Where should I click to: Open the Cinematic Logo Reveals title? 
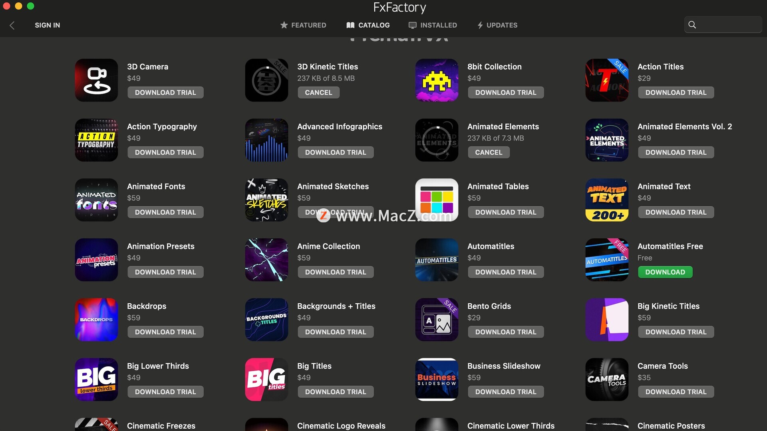click(341, 426)
